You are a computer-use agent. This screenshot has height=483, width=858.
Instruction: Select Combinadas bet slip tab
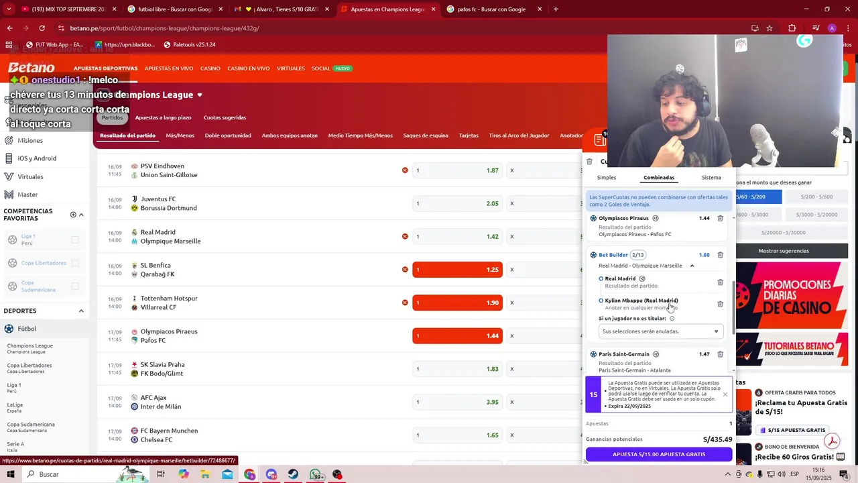coord(659,178)
